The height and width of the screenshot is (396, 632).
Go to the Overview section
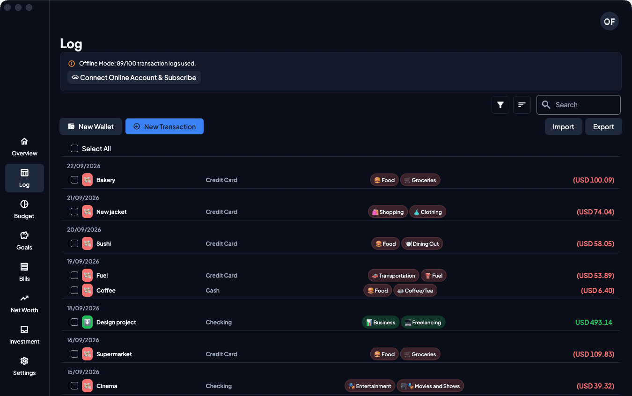[x=24, y=147]
